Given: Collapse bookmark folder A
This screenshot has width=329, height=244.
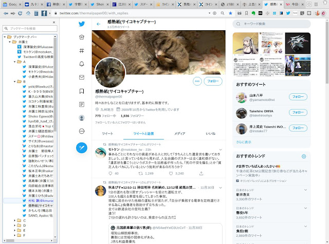Looking at the screenshot, I should [15, 62].
